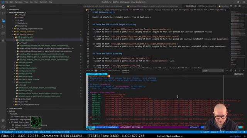Viewport: 247px width, 138px height.
Task: Split the editor right
Action: pos(239,6)
